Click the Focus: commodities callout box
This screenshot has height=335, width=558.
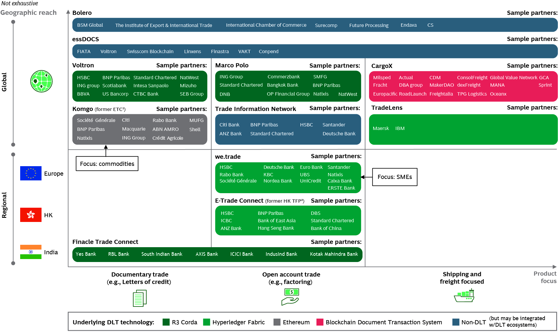[x=107, y=163]
